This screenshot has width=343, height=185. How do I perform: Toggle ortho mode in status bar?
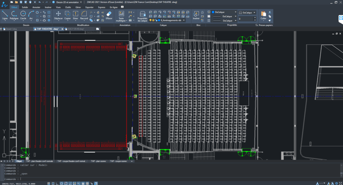(x=57, y=183)
